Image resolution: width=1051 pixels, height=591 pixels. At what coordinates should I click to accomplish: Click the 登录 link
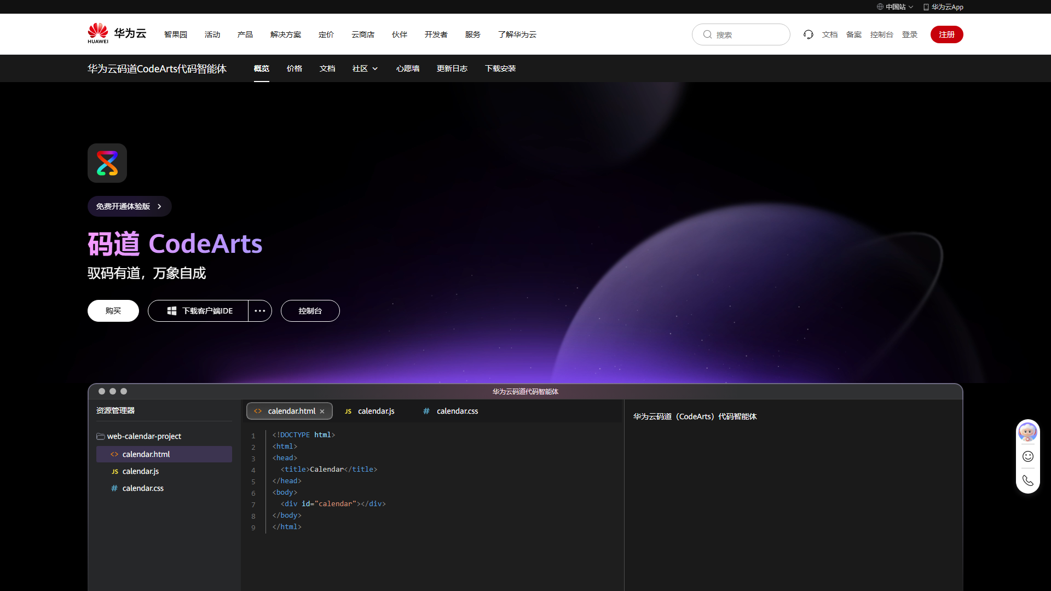(910, 34)
